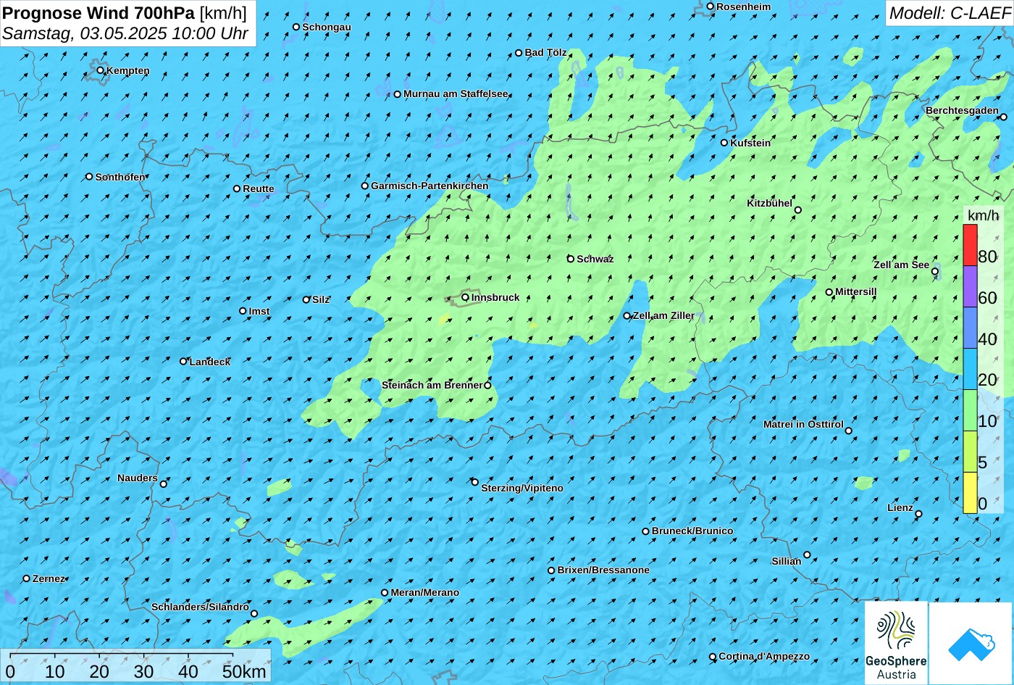The width and height of the screenshot is (1014, 685).
Task: Select the Reutte map marker
Action: (x=237, y=188)
